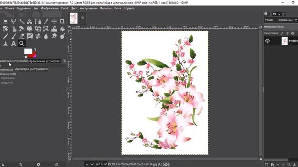This screenshot has width=298, height=167.
Task: Reset colors to default black and white
Action: pyautogui.click(x=25, y=56)
